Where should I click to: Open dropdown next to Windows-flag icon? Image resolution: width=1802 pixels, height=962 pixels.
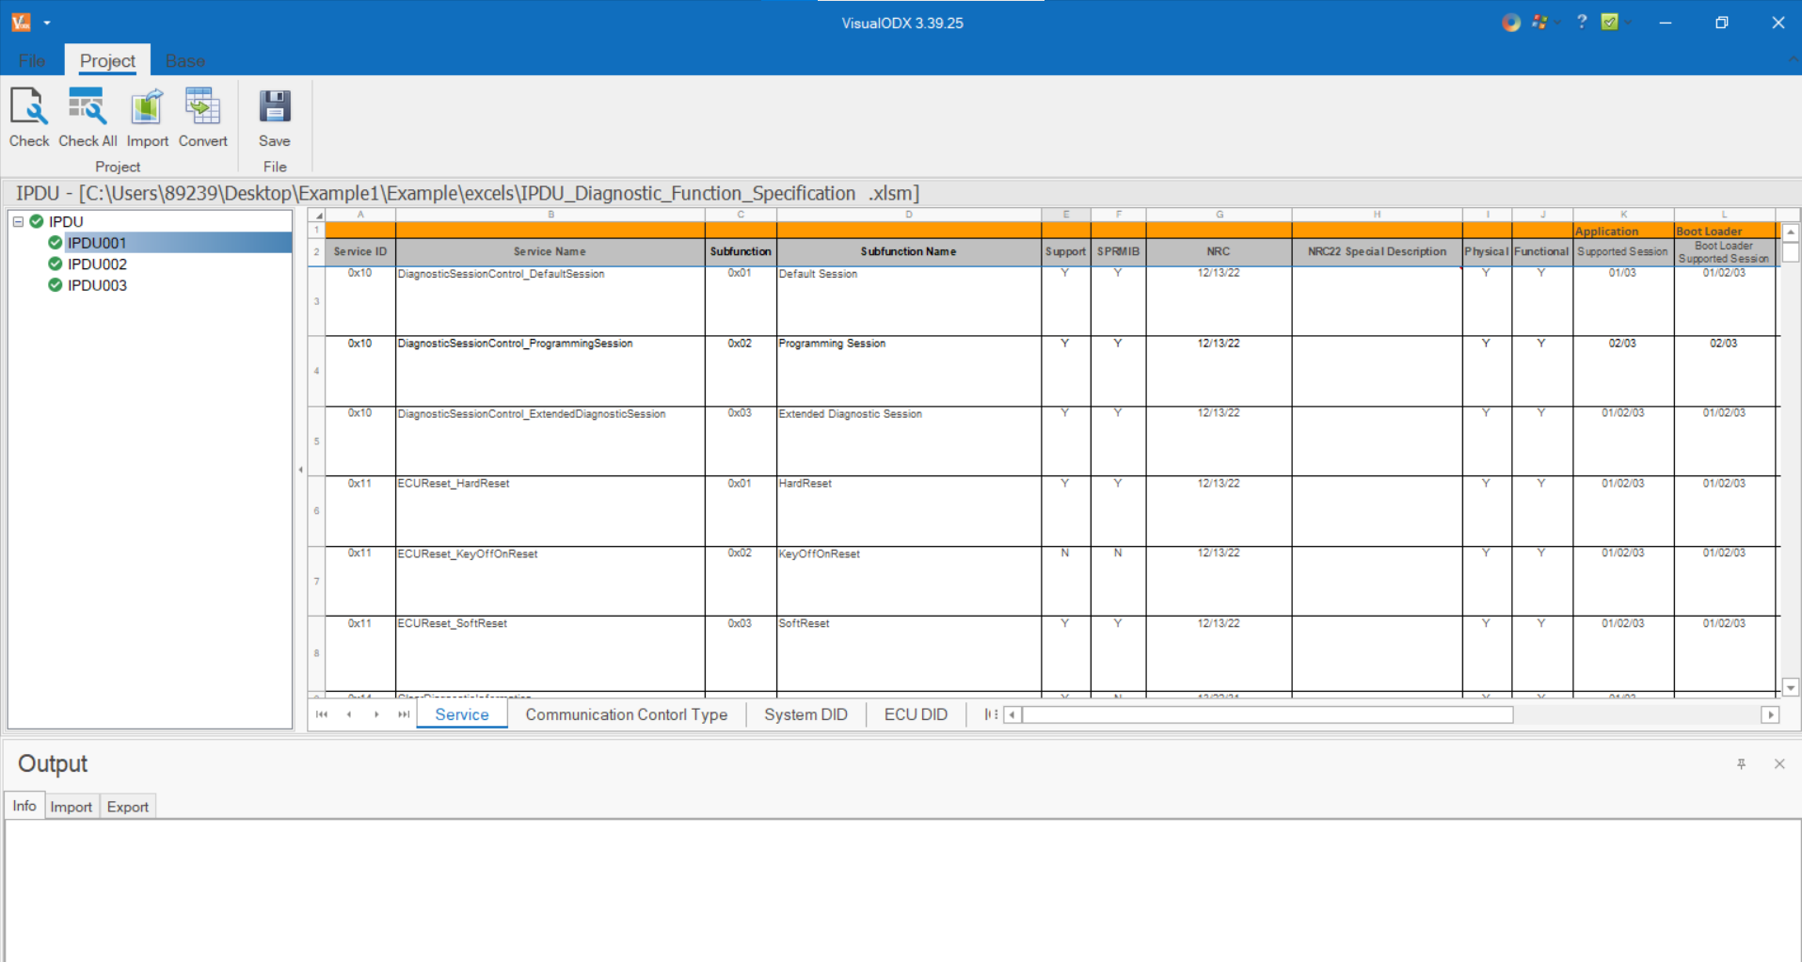point(1557,23)
